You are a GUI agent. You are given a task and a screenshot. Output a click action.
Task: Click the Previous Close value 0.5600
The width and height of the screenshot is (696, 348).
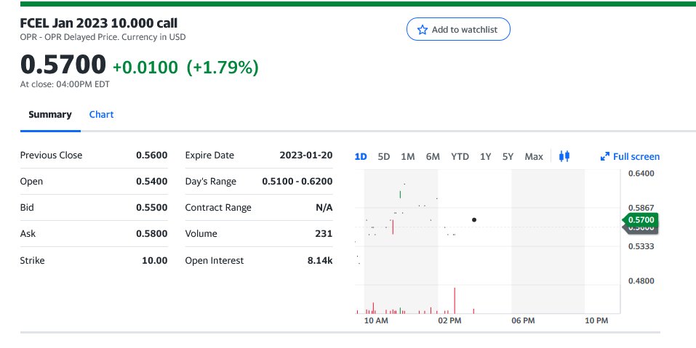click(152, 155)
